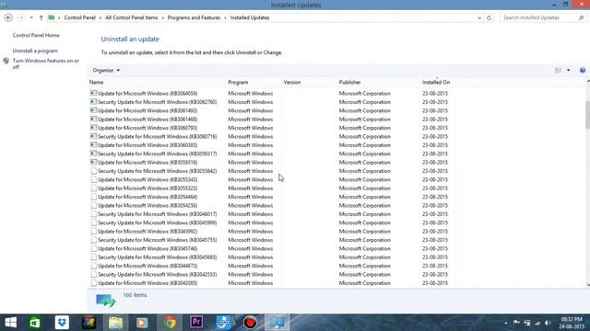Open File Explorer from the taskbar

pyautogui.click(x=115, y=323)
